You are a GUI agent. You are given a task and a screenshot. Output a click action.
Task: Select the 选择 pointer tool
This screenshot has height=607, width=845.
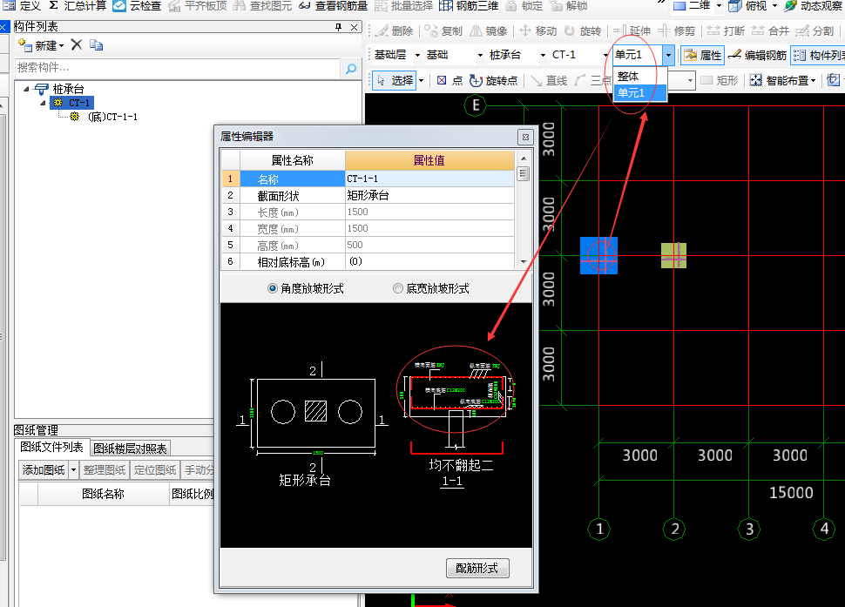(x=395, y=81)
